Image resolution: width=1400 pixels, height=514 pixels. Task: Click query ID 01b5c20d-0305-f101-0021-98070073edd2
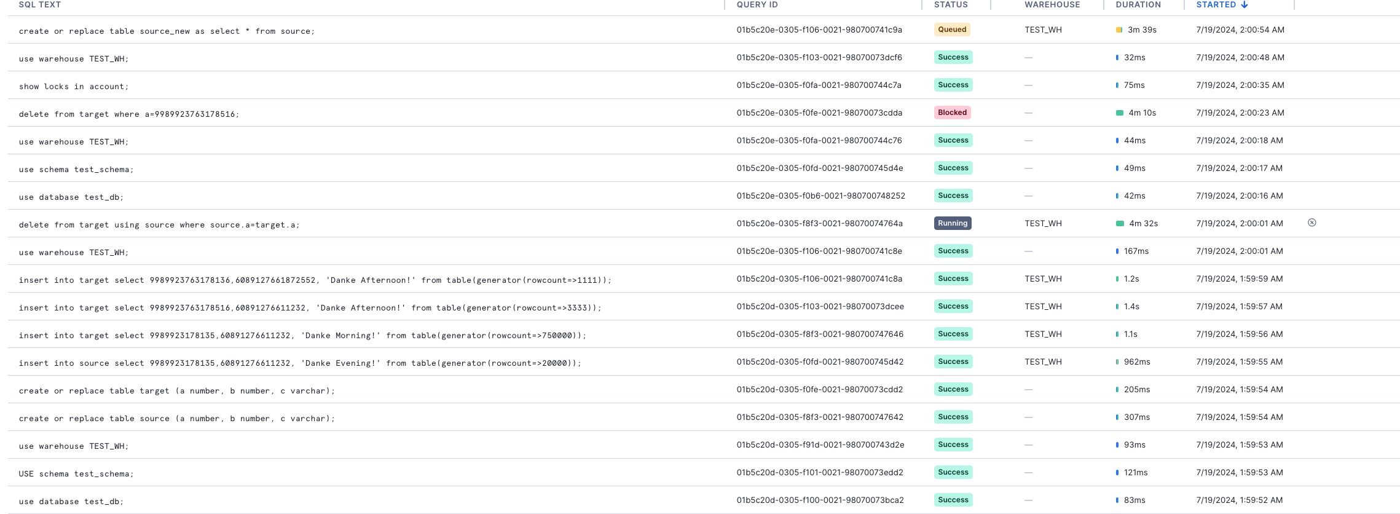pyautogui.click(x=820, y=472)
